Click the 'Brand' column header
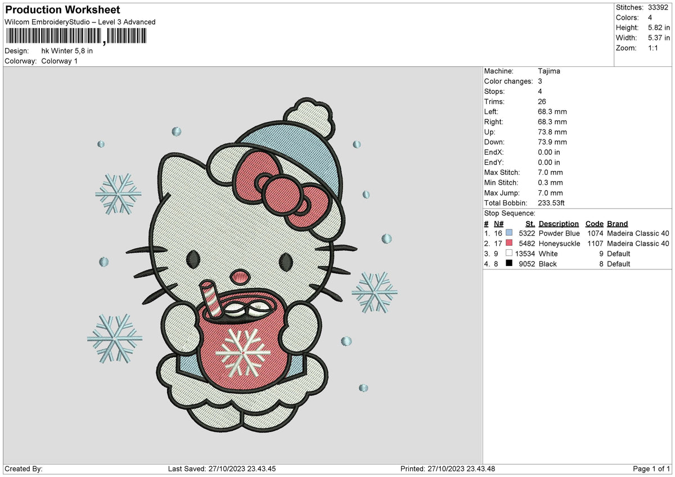Screen dimensions: 675x477 click(x=618, y=223)
